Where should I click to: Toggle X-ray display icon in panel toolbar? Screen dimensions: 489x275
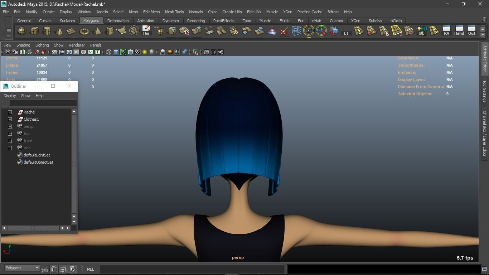[206, 52]
